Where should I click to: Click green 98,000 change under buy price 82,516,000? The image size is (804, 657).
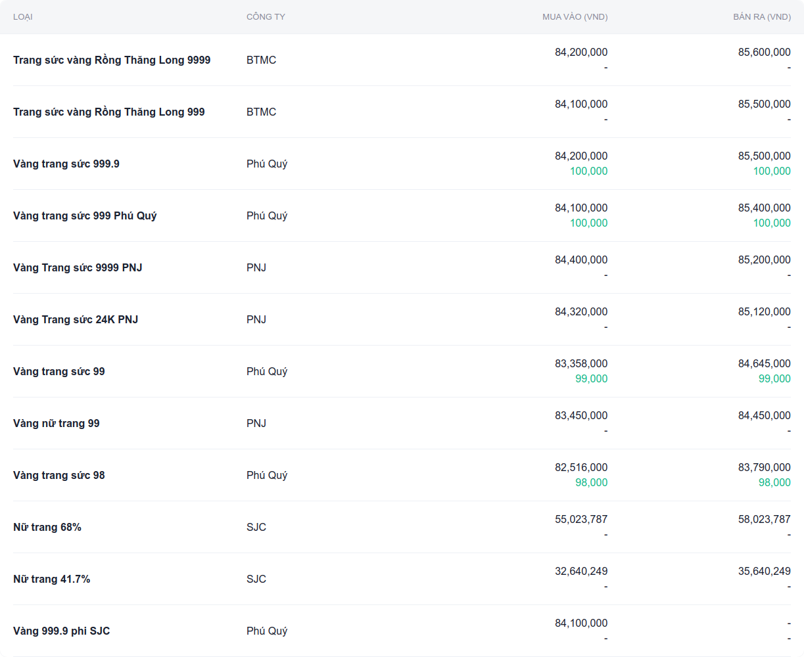(591, 482)
